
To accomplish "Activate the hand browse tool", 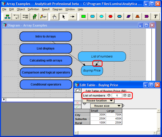I will [x=54, y=16].
